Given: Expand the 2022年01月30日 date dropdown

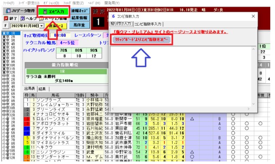Looking at the screenshot, I should pyautogui.click(x=42, y=26).
